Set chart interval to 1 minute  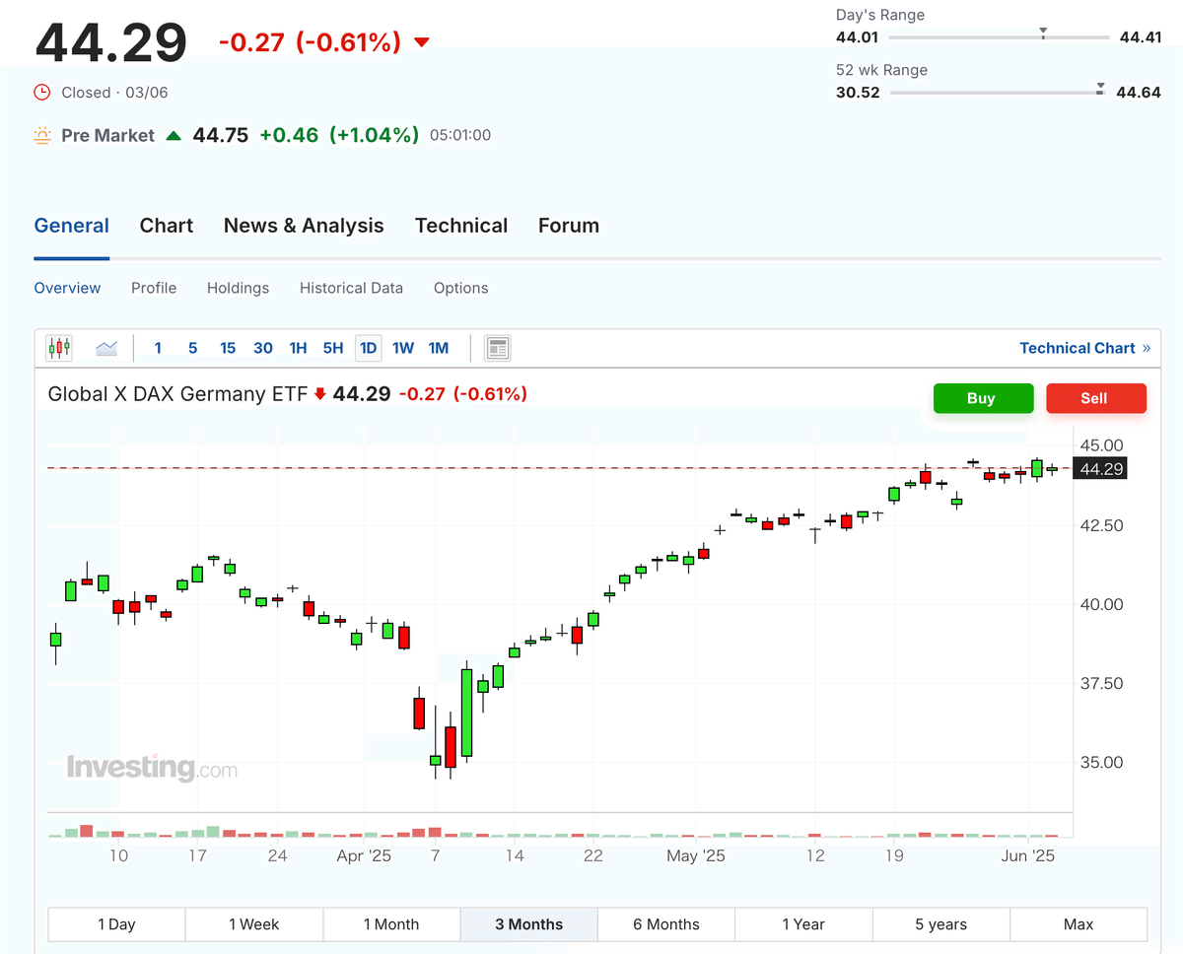click(158, 348)
